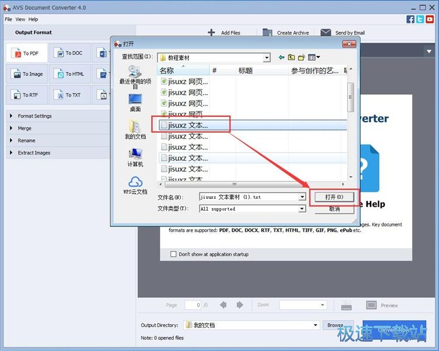Enable Don't show at application startup
Screen dimensions: 439x351
173,254
